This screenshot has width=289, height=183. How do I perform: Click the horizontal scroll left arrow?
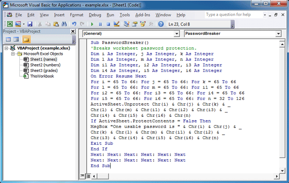[94, 176]
